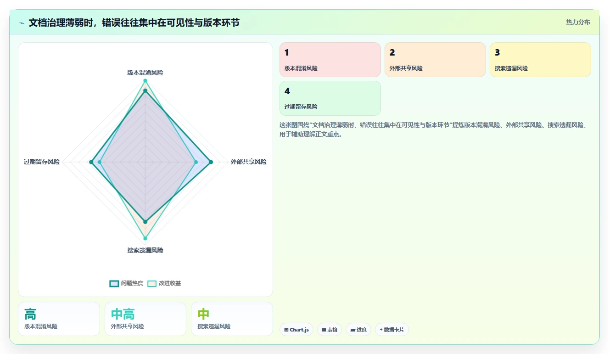
Task: Open card 1 版本混淆风险
Action: [330, 60]
